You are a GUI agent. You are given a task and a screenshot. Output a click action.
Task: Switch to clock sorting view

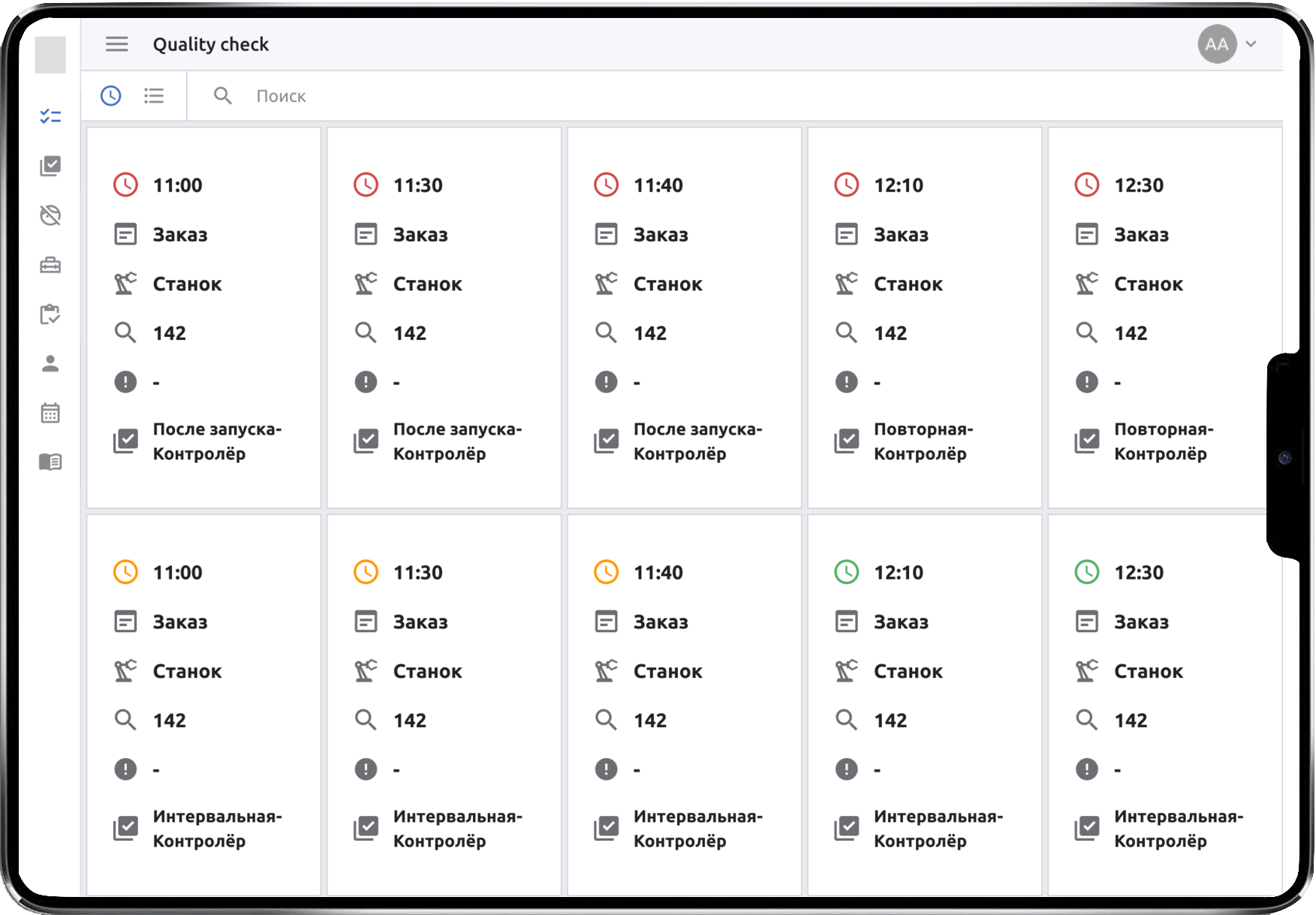110,95
